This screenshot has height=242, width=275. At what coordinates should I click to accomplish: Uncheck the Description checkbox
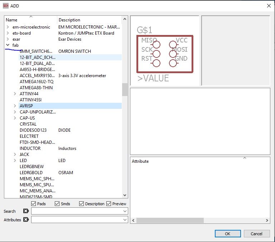pos(81,204)
